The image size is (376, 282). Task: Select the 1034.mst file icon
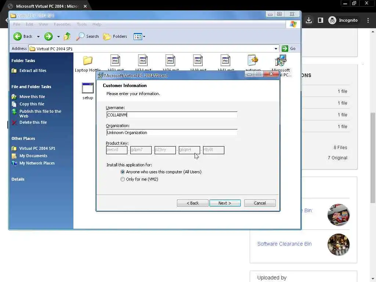(143, 60)
